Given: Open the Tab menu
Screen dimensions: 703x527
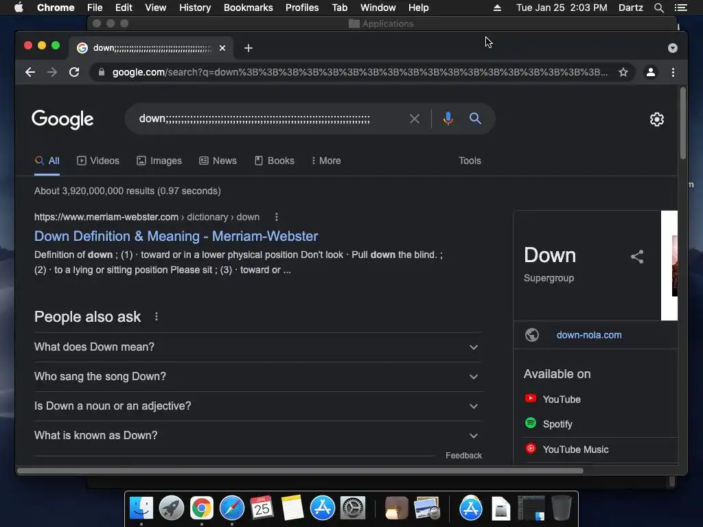Looking at the screenshot, I should [x=340, y=8].
